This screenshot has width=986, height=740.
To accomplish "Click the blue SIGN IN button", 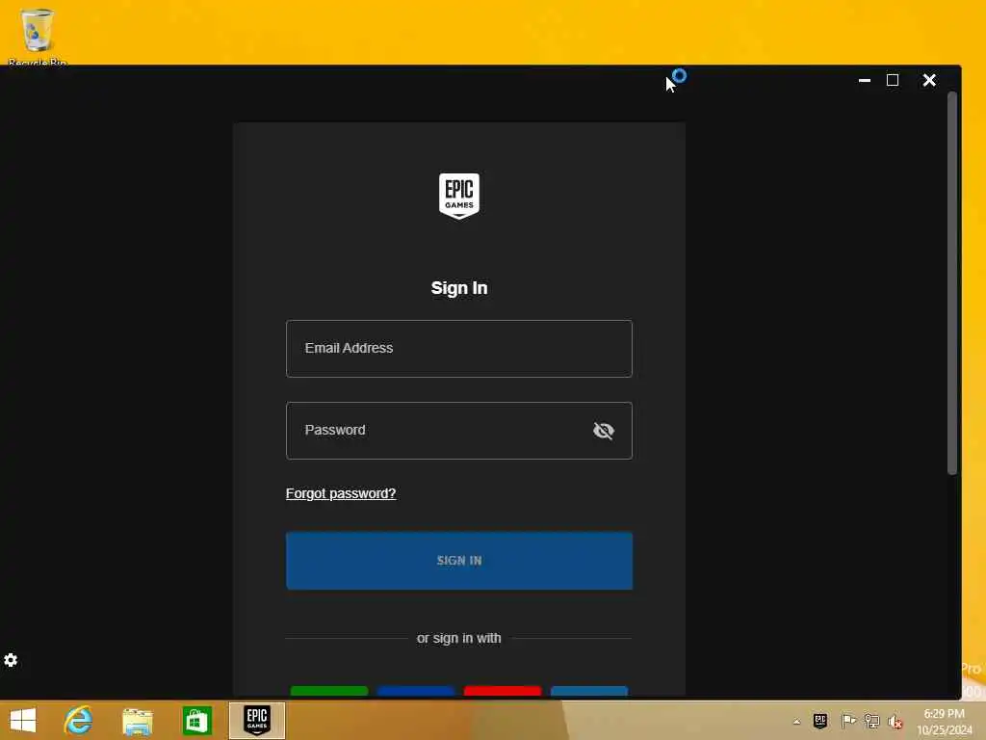I will pyautogui.click(x=459, y=561).
